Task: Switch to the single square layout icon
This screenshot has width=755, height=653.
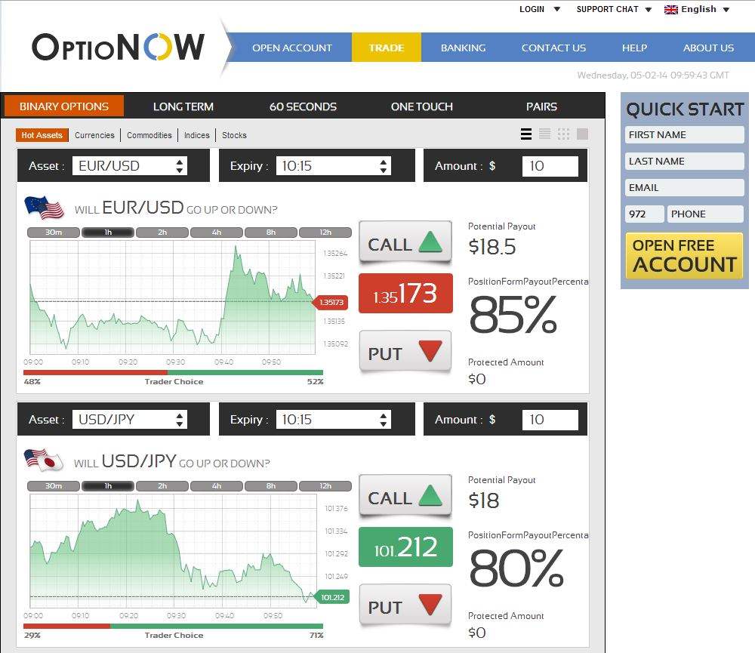Action: [x=582, y=134]
